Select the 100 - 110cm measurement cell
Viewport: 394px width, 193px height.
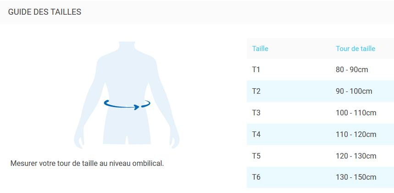click(356, 113)
